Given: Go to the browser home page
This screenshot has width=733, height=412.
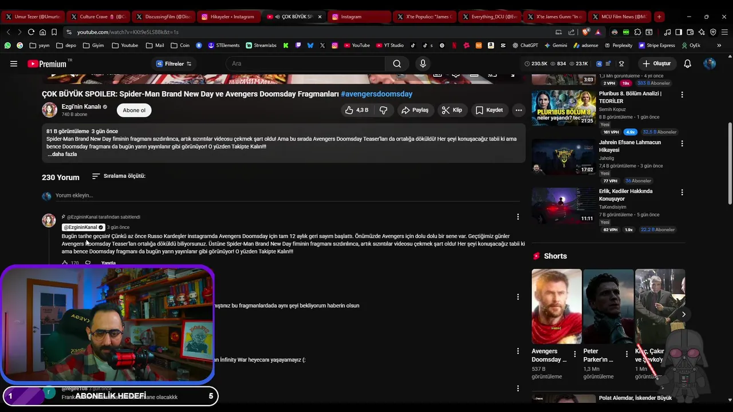Looking at the screenshot, I should [42, 32].
